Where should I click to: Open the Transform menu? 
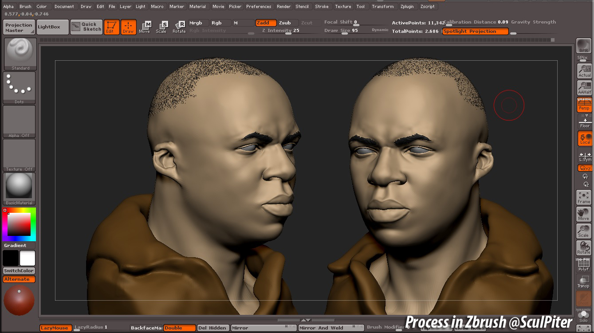click(382, 7)
